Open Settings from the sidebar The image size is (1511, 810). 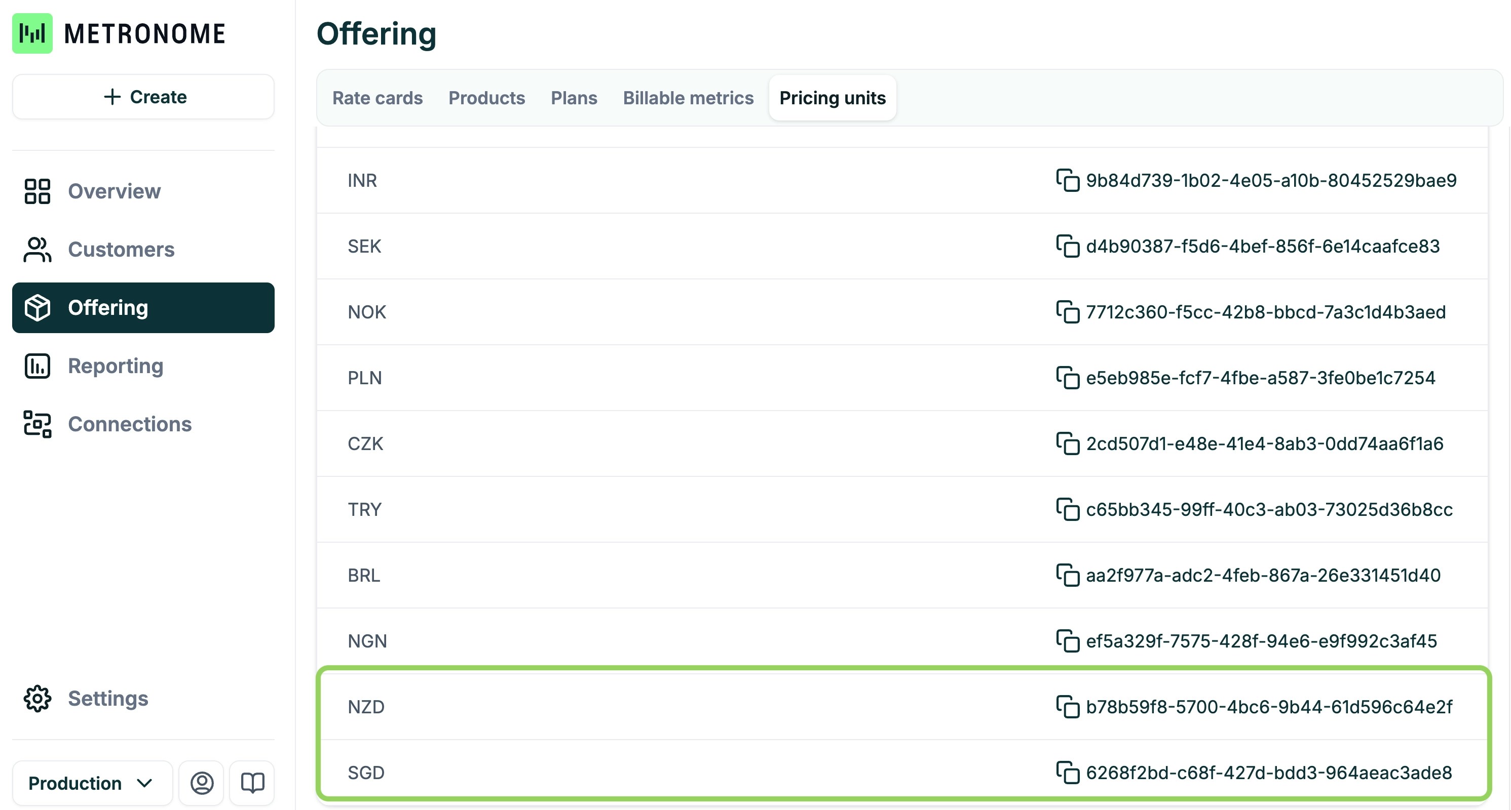pyautogui.click(x=108, y=699)
